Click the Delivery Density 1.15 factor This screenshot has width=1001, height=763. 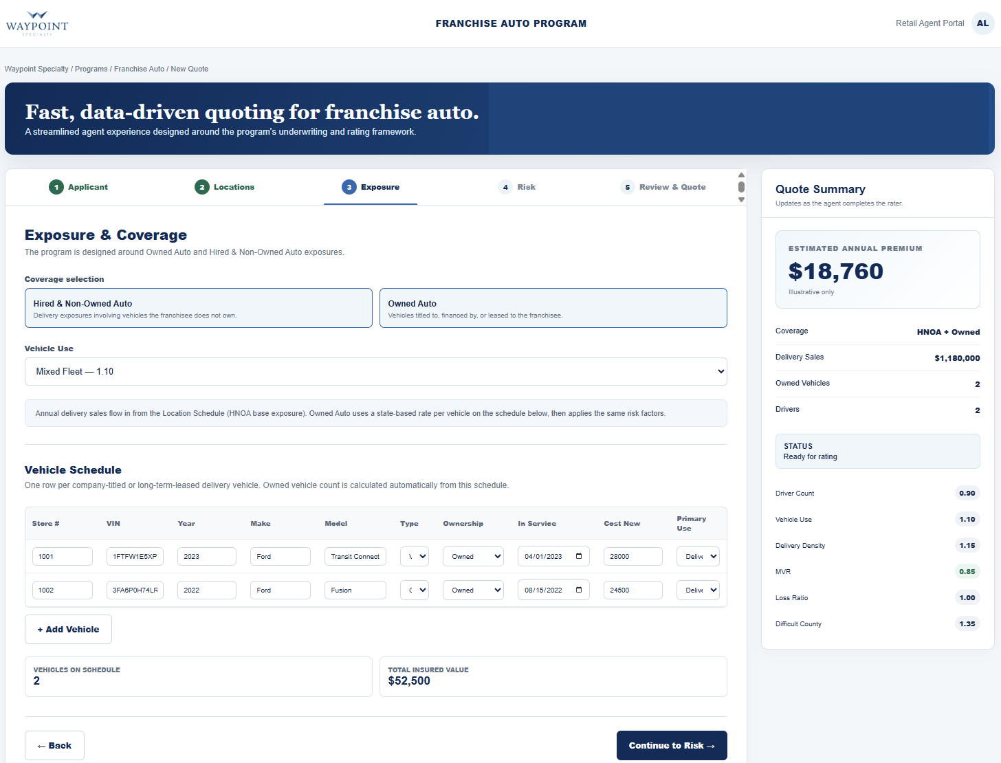[967, 545]
